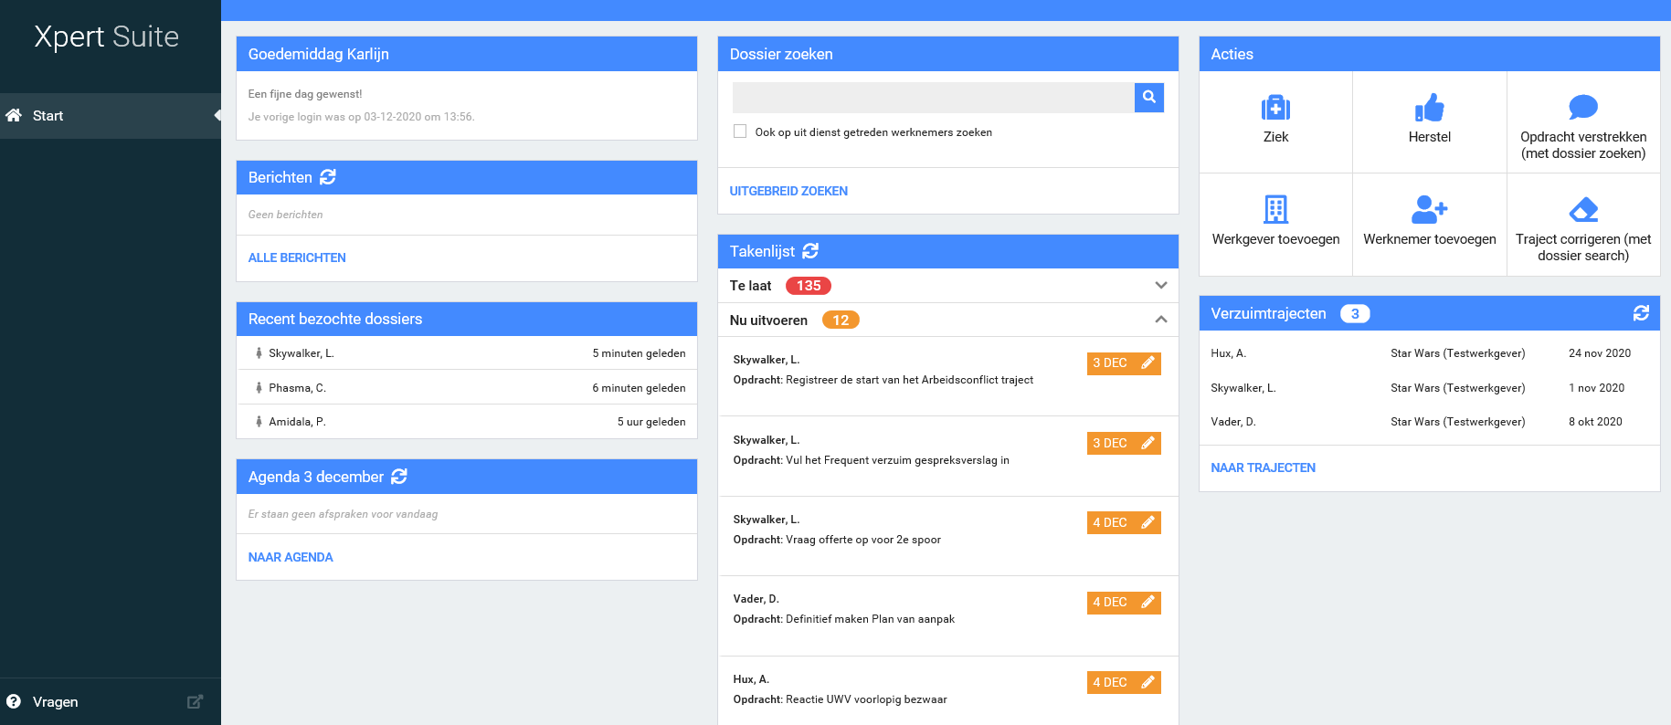Refresh the Verzuimtrajecten panel
This screenshot has width=1671, height=725.
click(1641, 313)
